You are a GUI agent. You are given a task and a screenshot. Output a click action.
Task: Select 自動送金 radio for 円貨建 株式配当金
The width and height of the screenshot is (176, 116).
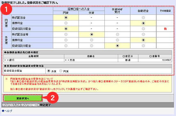[143, 18]
